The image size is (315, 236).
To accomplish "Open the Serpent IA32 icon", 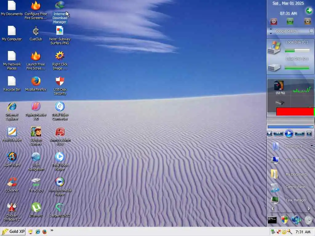I will coord(60,210).
